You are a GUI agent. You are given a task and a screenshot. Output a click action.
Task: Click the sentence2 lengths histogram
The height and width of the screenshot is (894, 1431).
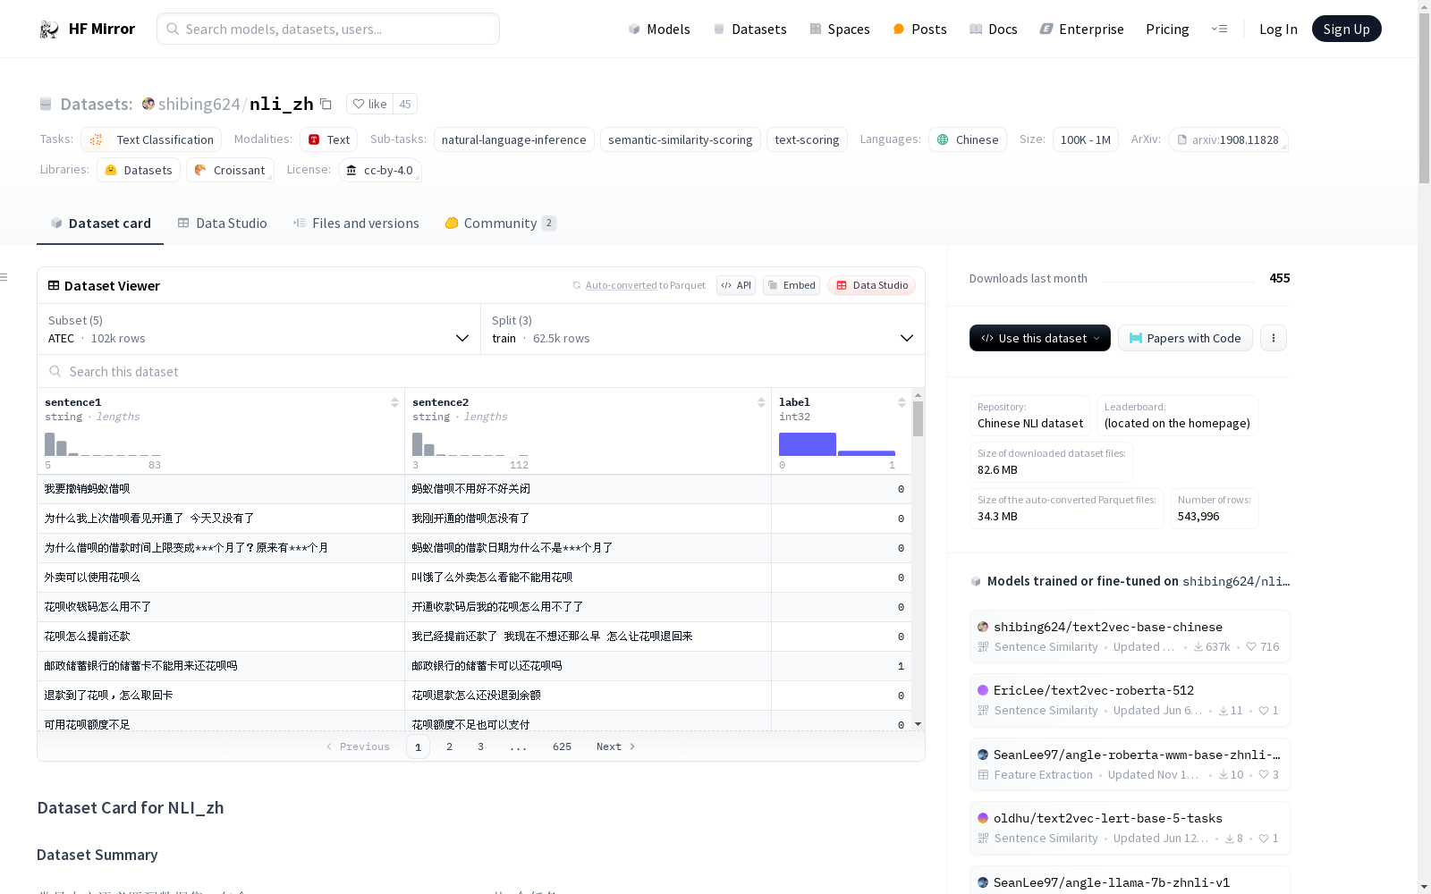click(470, 444)
